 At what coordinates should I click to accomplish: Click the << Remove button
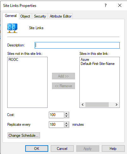point(63,86)
